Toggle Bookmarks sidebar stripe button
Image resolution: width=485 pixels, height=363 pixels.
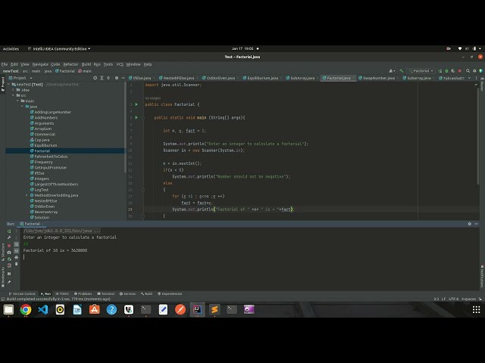click(x=3, y=277)
